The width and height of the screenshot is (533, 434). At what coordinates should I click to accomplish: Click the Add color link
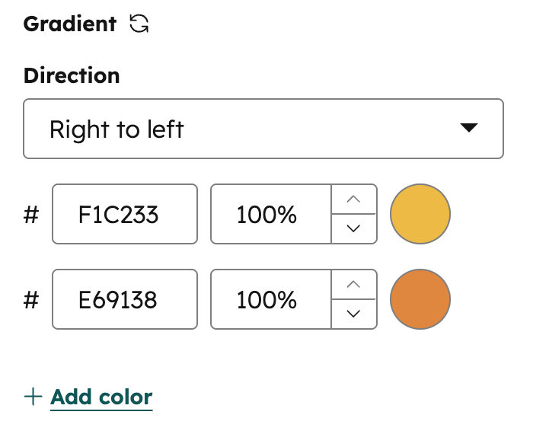point(101,397)
